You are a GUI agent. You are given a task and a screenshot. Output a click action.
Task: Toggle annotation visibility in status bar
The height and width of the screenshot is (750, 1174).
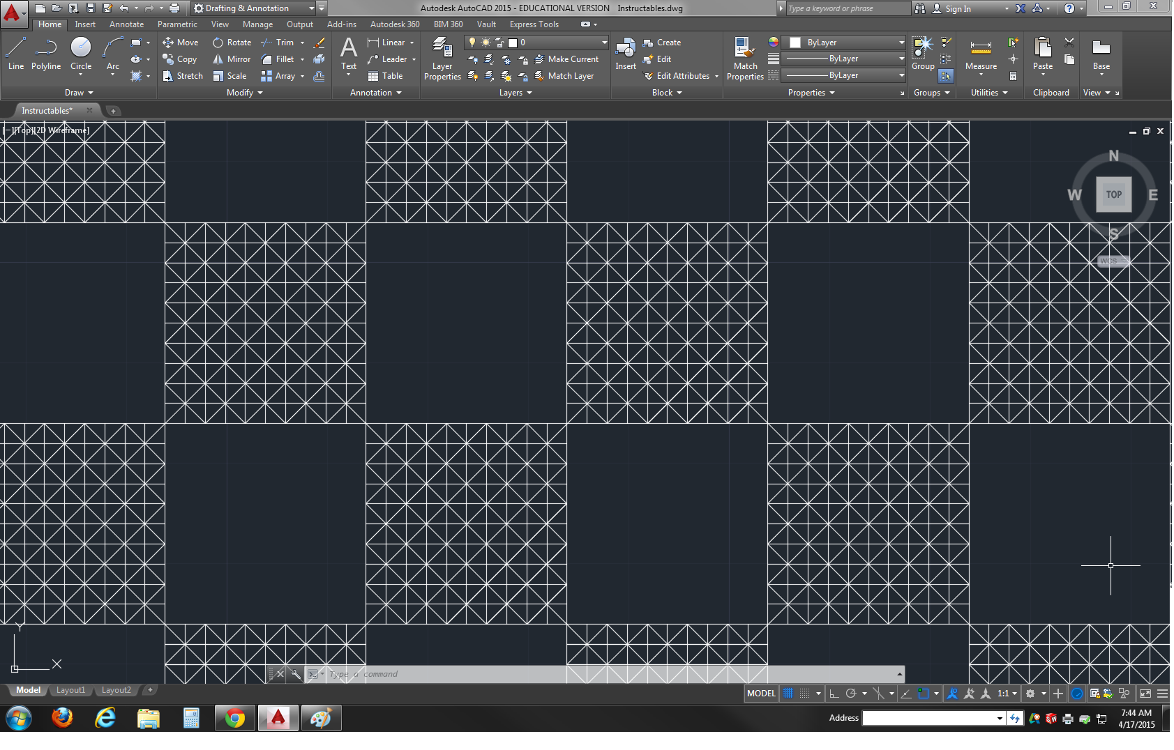(x=953, y=694)
